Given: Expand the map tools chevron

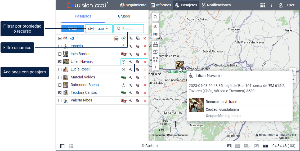Looking at the screenshot, I should [155, 67].
